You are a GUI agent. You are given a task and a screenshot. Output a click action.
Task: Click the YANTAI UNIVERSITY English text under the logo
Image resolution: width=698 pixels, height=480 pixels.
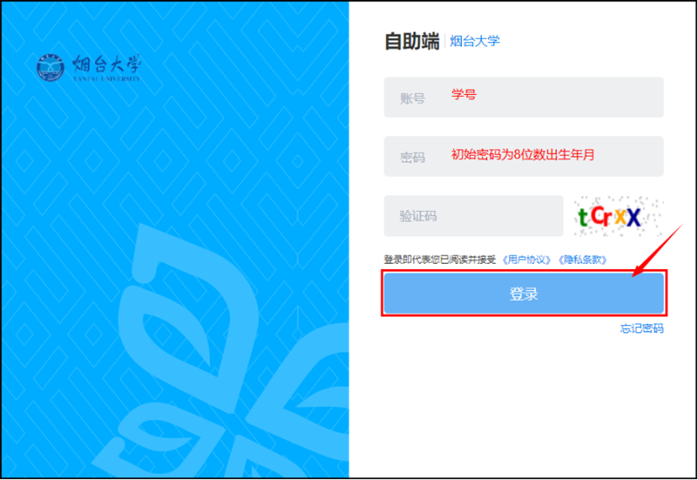103,79
